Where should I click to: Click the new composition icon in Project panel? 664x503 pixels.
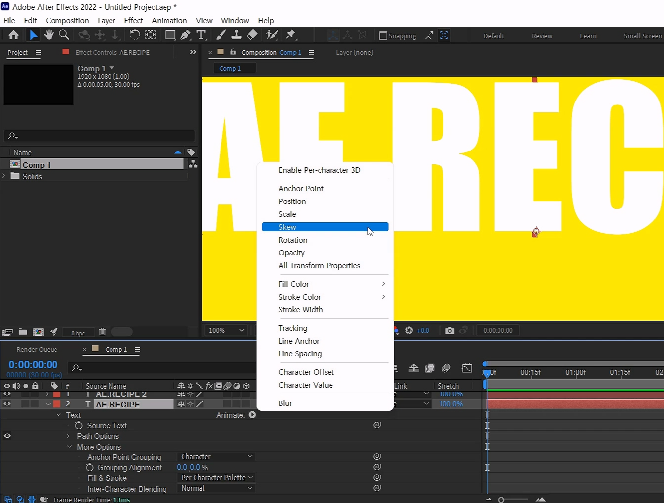pyautogui.click(x=38, y=332)
